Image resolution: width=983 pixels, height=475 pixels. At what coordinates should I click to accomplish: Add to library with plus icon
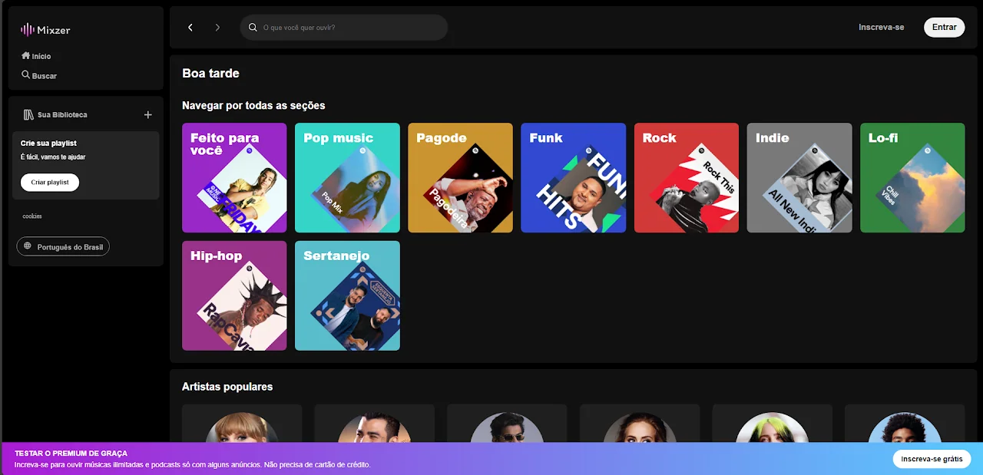click(148, 114)
